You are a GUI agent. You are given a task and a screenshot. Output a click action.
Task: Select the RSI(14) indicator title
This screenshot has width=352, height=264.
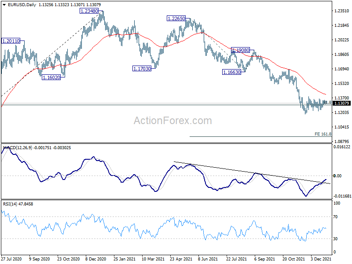tap(10, 204)
